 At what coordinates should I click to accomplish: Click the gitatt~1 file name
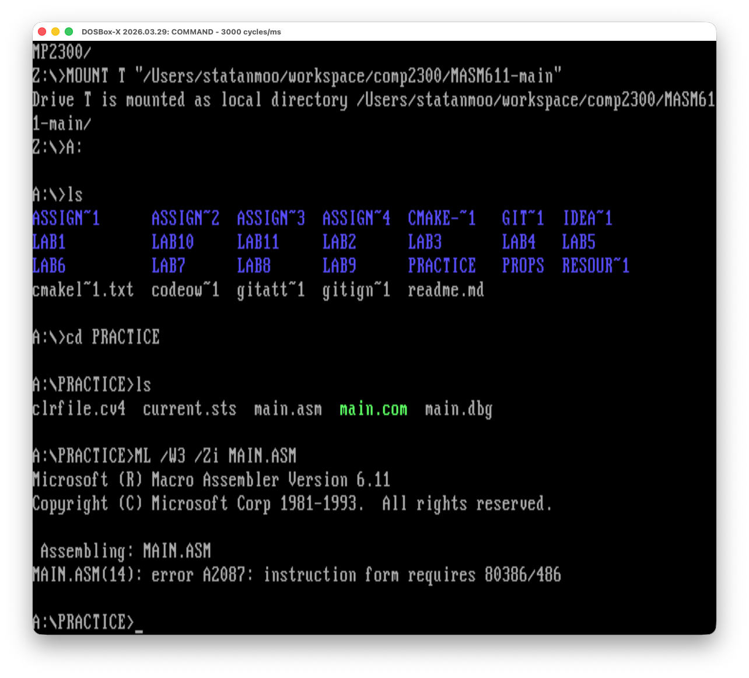[x=271, y=290]
